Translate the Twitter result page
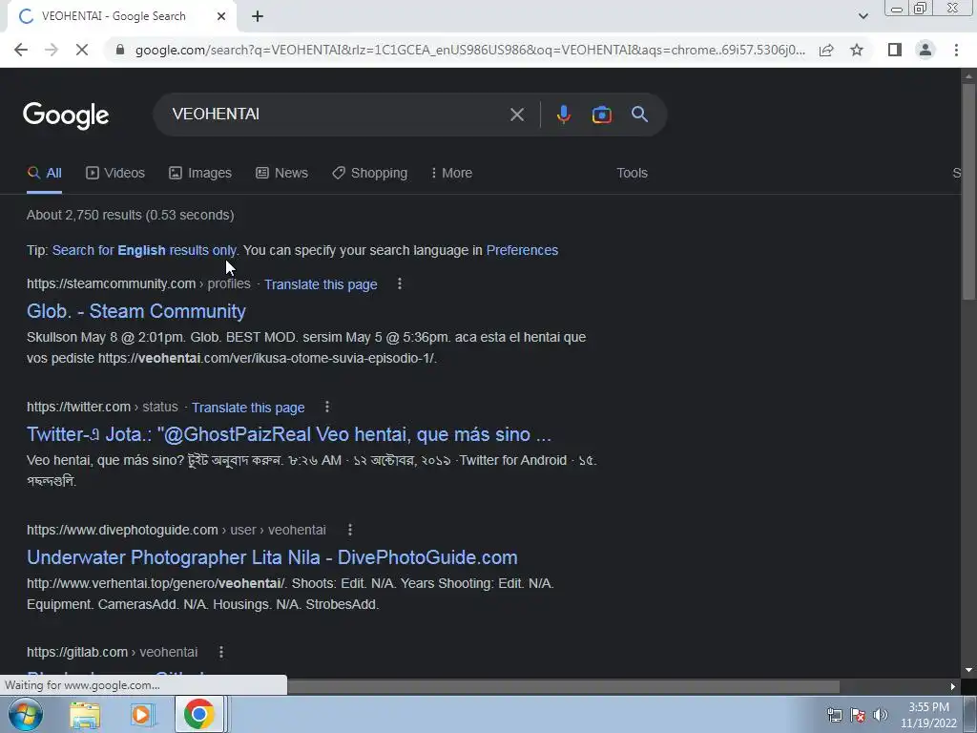 (x=248, y=408)
